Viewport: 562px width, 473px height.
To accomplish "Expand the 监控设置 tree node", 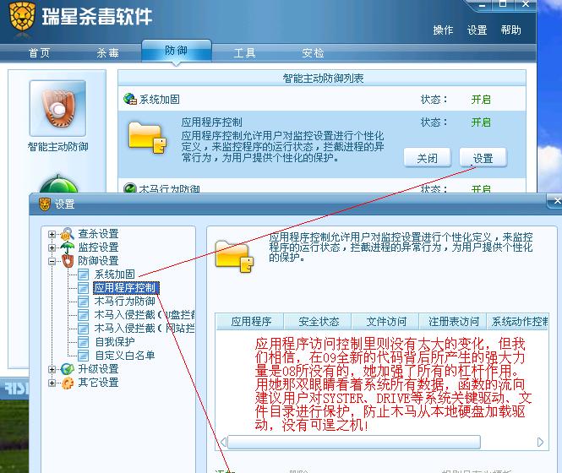I will (x=52, y=247).
